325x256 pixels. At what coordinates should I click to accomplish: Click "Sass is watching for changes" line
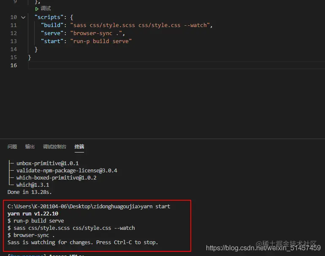83,242
